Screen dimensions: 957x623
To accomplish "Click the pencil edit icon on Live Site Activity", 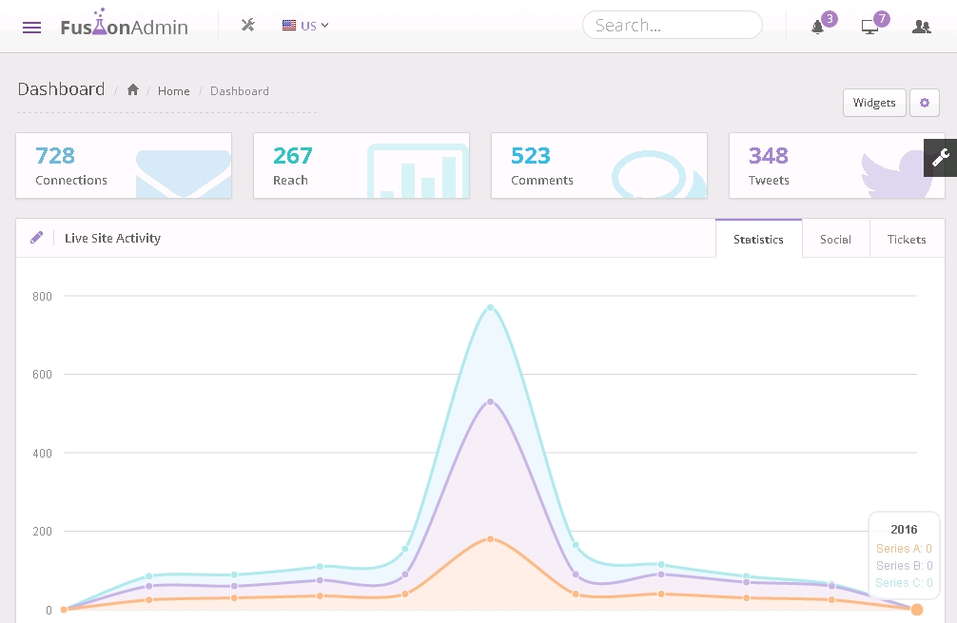I will (x=36, y=238).
